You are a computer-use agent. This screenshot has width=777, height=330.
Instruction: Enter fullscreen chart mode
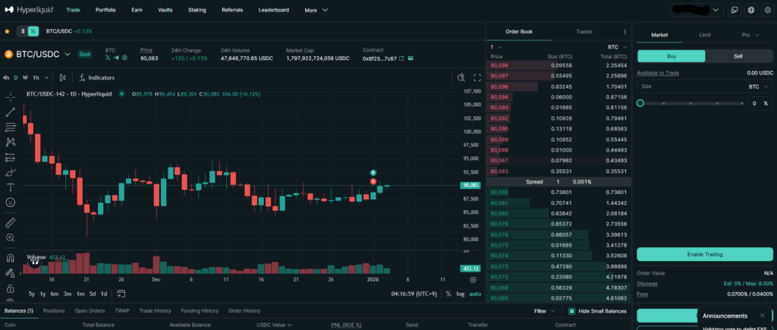coord(477,77)
